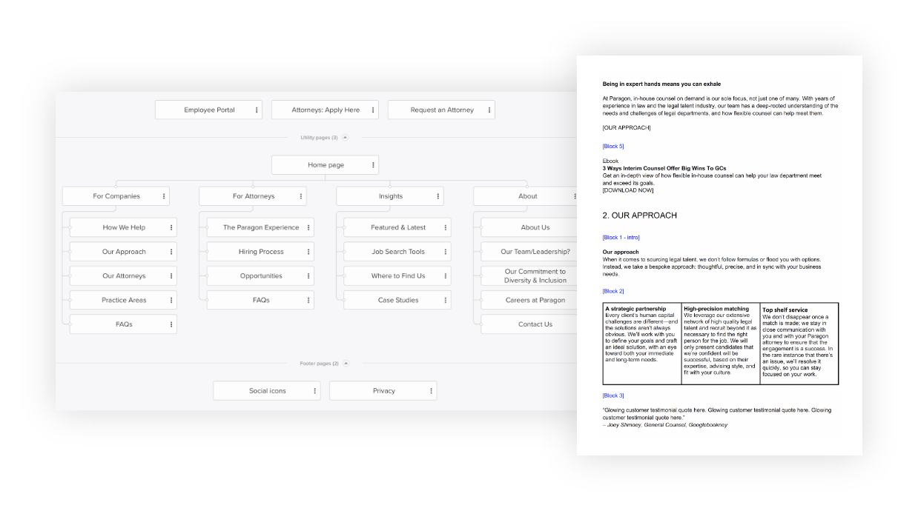Screen dimensions: 918x511
Task: Select the Privacy footer node
Action: pos(383,391)
